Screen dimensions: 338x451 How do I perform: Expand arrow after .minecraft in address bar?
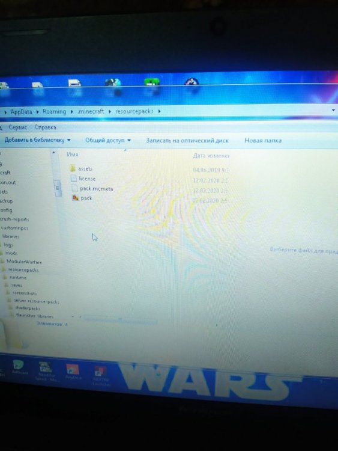(110, 112)
